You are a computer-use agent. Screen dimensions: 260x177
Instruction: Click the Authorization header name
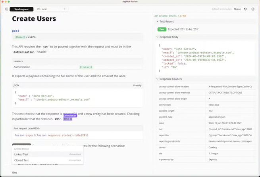[22, 67]
